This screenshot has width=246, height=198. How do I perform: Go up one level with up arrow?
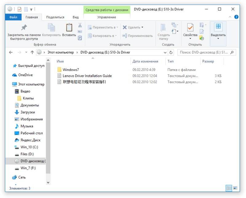[x=32, y=52]
